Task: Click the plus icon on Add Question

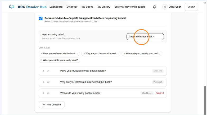Action: pos(44,105)
